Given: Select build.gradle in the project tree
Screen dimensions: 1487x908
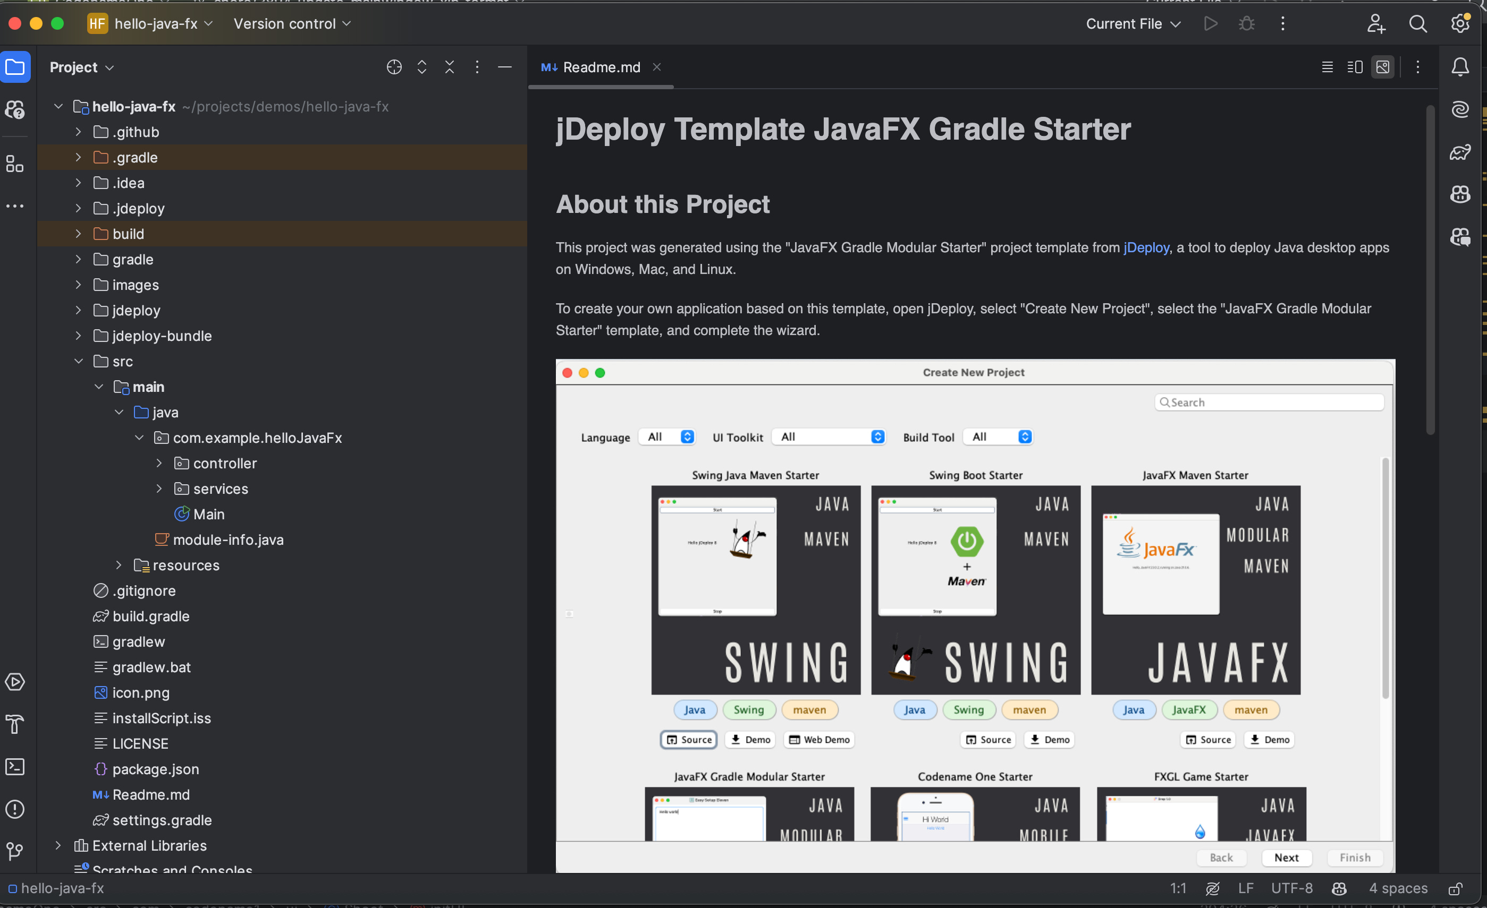Looking at the screenshot, I should point(151,616).
